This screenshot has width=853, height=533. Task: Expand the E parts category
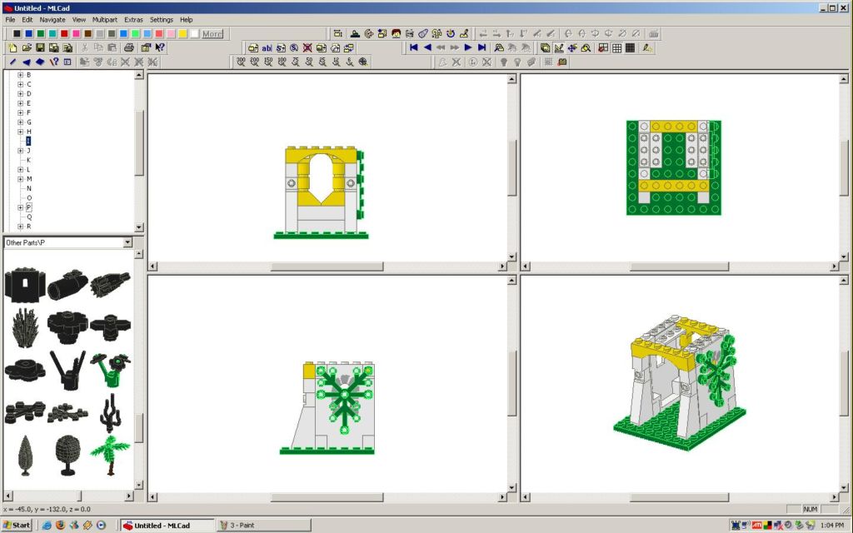point(20,103)
